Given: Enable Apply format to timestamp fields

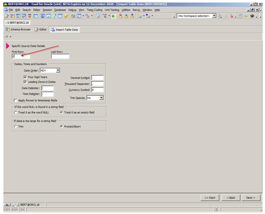Looking at the screenshot, I should pos(16,101).
